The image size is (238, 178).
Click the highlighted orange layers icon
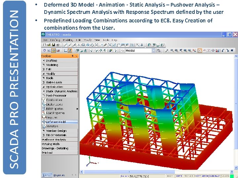[54, 50]
